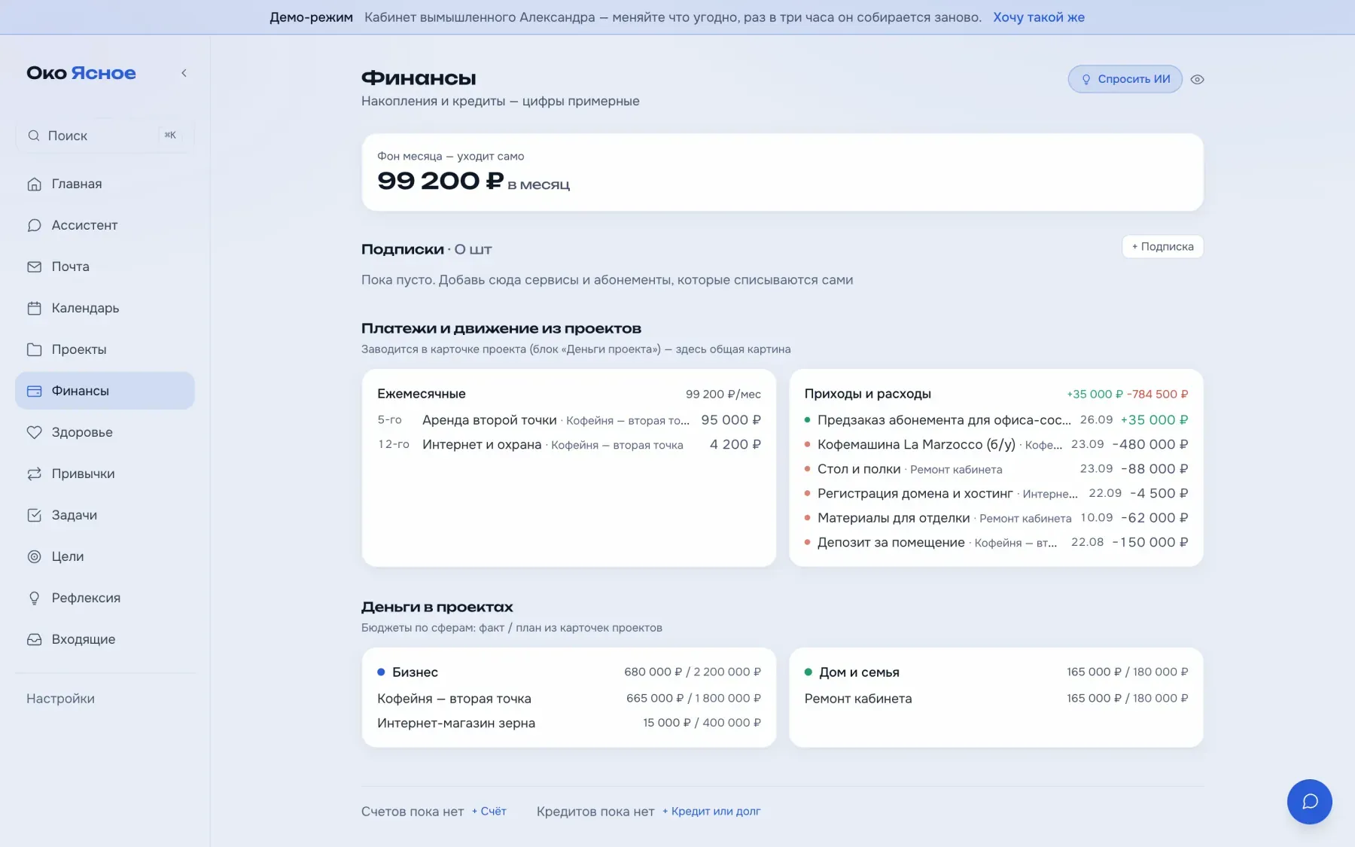This screenshot has width=1355, height=847.
Task: Click the Рефлексия lightbulb icon
Action: click(34, 598)
